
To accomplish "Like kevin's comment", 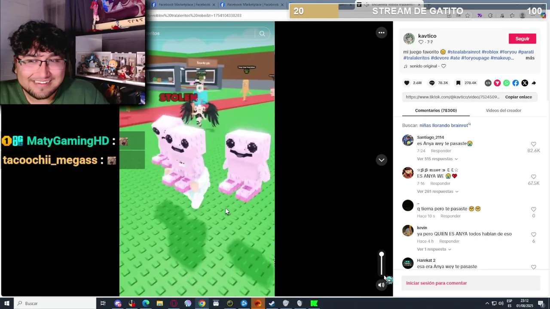I will pyautogui.click(x=533, y=235).
